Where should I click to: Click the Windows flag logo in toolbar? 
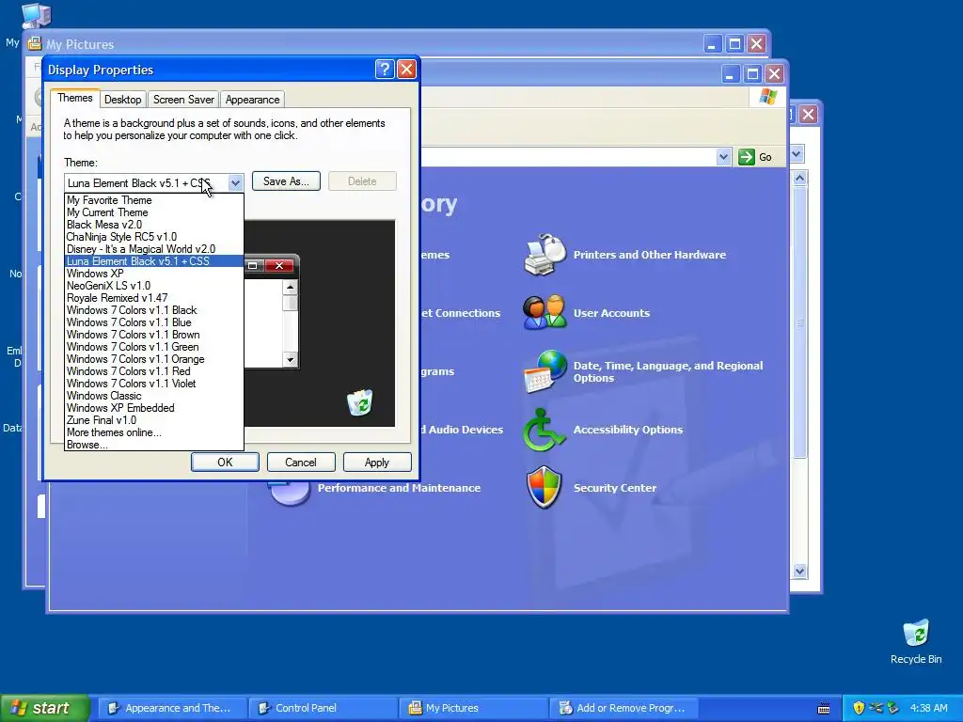point(767,97)
